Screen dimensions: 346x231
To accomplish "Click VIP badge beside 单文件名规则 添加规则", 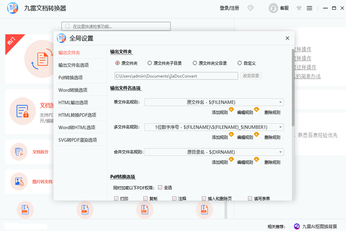I will coord(231,109).
